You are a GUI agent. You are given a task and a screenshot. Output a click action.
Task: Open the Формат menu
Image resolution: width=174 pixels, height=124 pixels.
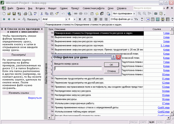pyautogui.click(x=52, y=8)
